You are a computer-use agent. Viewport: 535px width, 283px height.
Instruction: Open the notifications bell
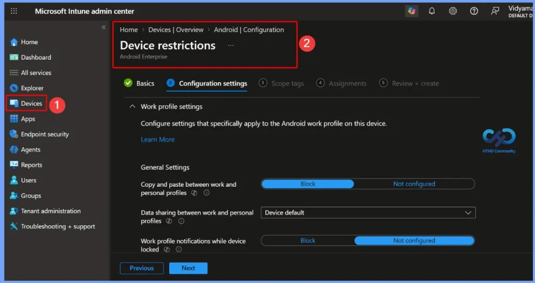click(432, 11)
